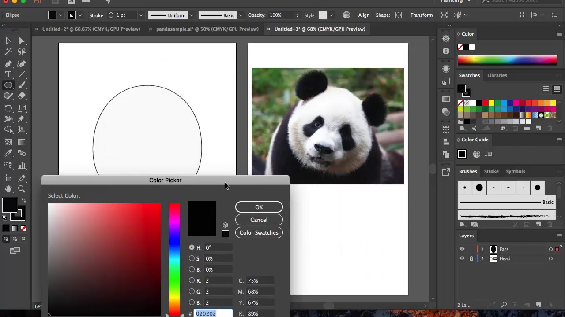The height and width of the screenshot is (317, 565).
Task: Swap fill and stroke colors
Action: tap(23, 201)
